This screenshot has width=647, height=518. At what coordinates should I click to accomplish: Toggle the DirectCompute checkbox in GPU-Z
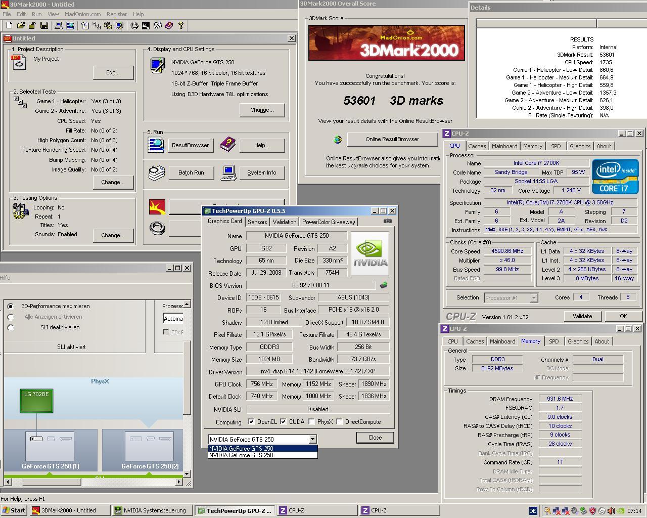click(x=339, y=422)
